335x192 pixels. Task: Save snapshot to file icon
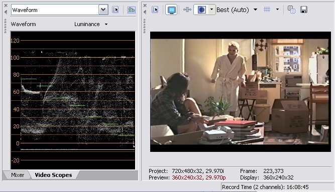(303, 10)
